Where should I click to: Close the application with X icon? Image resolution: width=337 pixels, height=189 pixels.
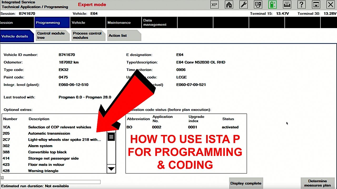point(330,4)
